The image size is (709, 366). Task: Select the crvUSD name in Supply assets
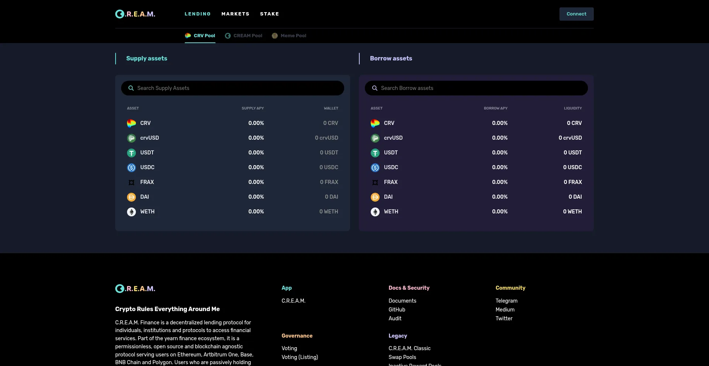point(150,138)
